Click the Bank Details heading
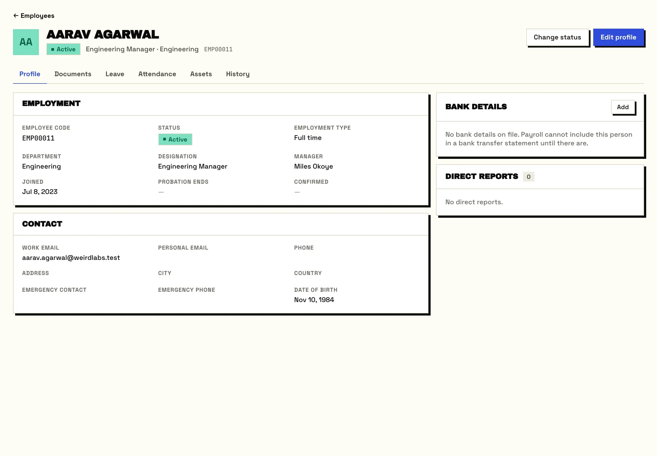Image resolution: width=657 pixels, height=456 pixels. pyautogui.click(x=476, y=107)
